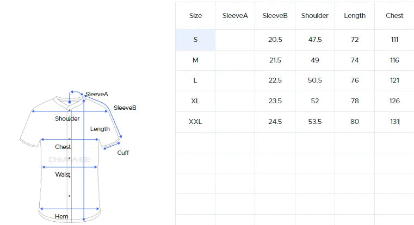
Task: Select the highlighted S size row cell
Action: (195, 40)
